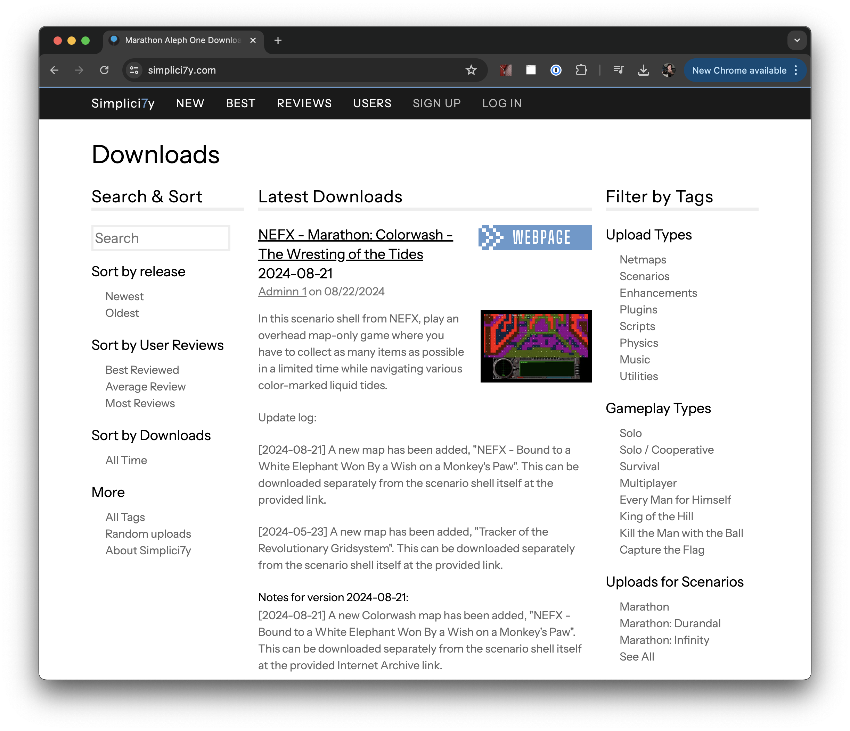
Task: Open the Chrome downloads tray
Action: tap(643, 70)
